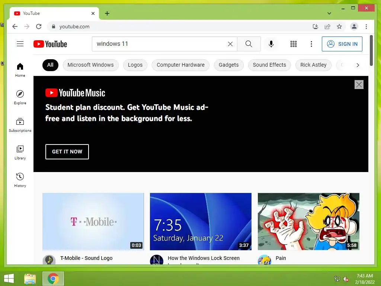The height and width of the screenshot is (286, 381).
Task: Click the SIGN IN button
Action: [342, 44]
